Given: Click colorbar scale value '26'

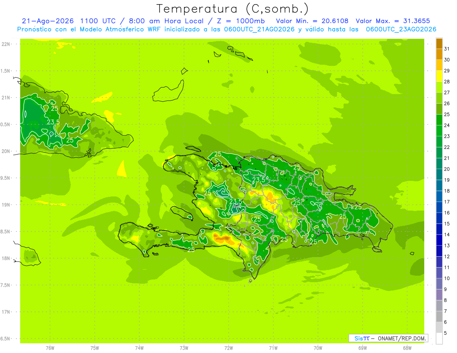Looking at the screenshot, I should point(447,104).
